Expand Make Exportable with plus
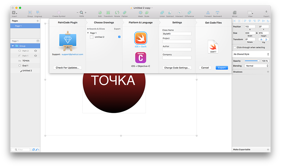This screenshot has width=281, height=167. [268, 150]
